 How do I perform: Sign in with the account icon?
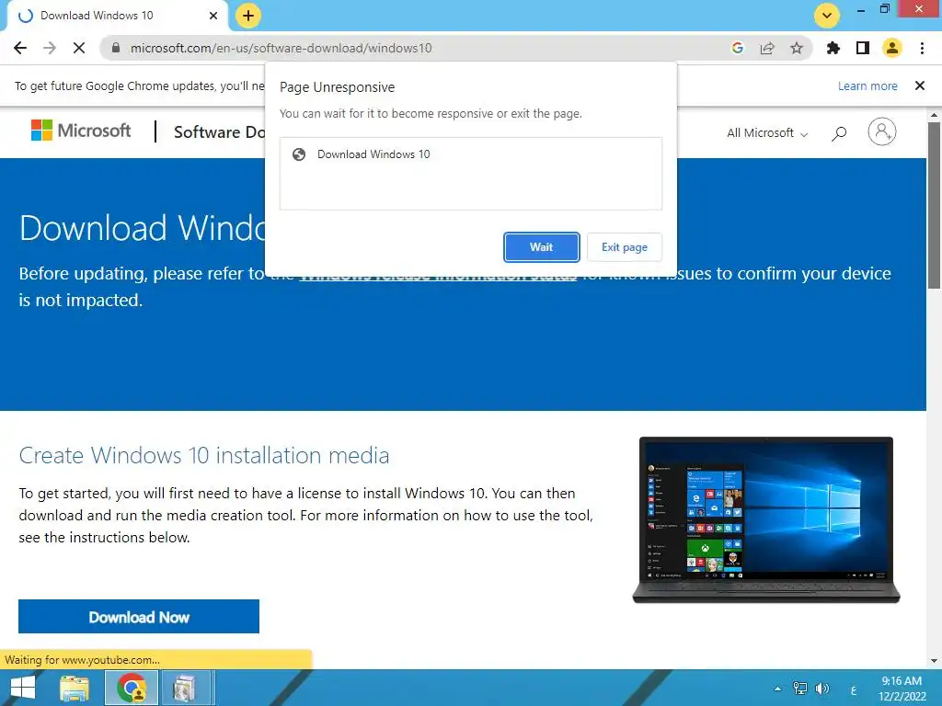coord(882,131)
